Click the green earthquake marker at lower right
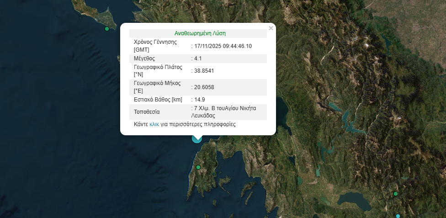Viewport: 446px width, 218px height. click(x=396, y=194)
